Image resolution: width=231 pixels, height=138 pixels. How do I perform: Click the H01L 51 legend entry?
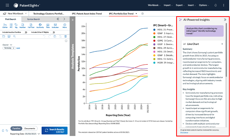pos(163,59)
